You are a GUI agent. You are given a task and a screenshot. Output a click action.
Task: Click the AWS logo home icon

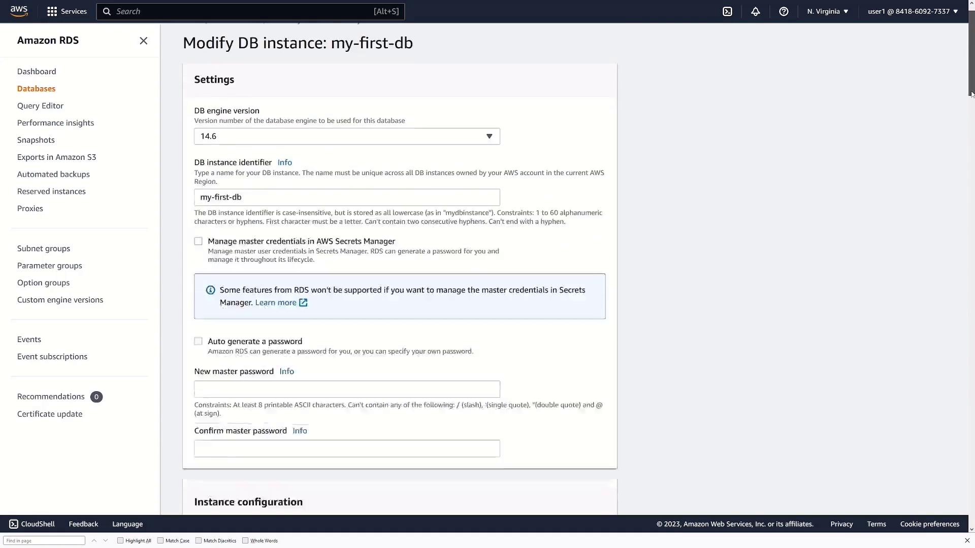pos(19,11)
